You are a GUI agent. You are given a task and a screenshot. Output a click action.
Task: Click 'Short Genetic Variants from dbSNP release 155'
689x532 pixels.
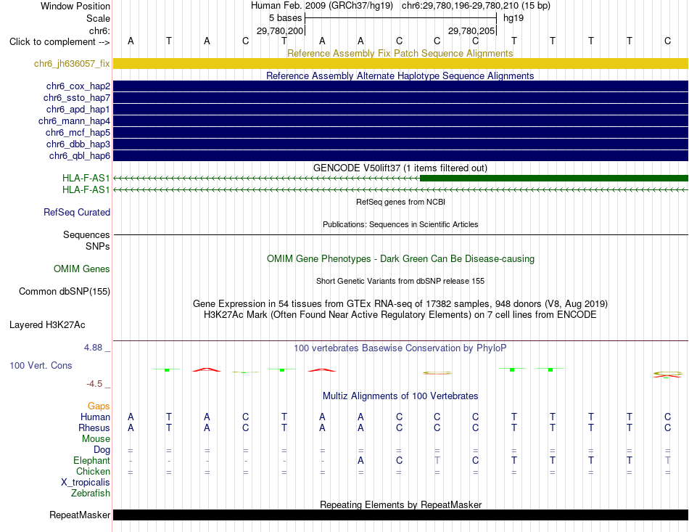coord(400,281)
